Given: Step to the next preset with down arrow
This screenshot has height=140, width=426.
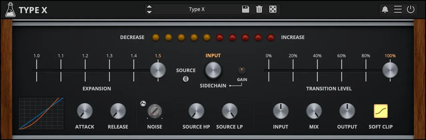Looking at the screenshot, I should pos(149,12).
